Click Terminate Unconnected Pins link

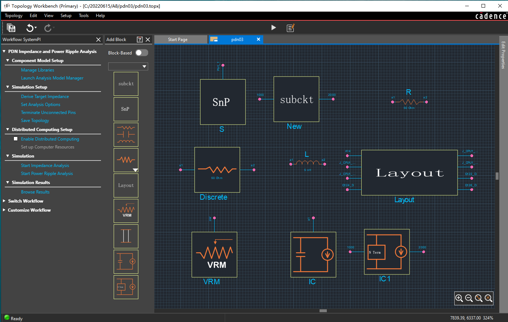click(x=48, y=113)
